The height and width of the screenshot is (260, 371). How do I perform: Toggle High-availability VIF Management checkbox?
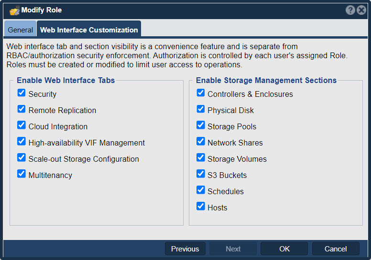(x=22, y=142)
